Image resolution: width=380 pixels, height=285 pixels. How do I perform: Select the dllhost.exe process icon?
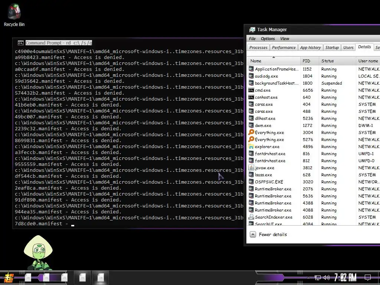[x=251, y=118]
